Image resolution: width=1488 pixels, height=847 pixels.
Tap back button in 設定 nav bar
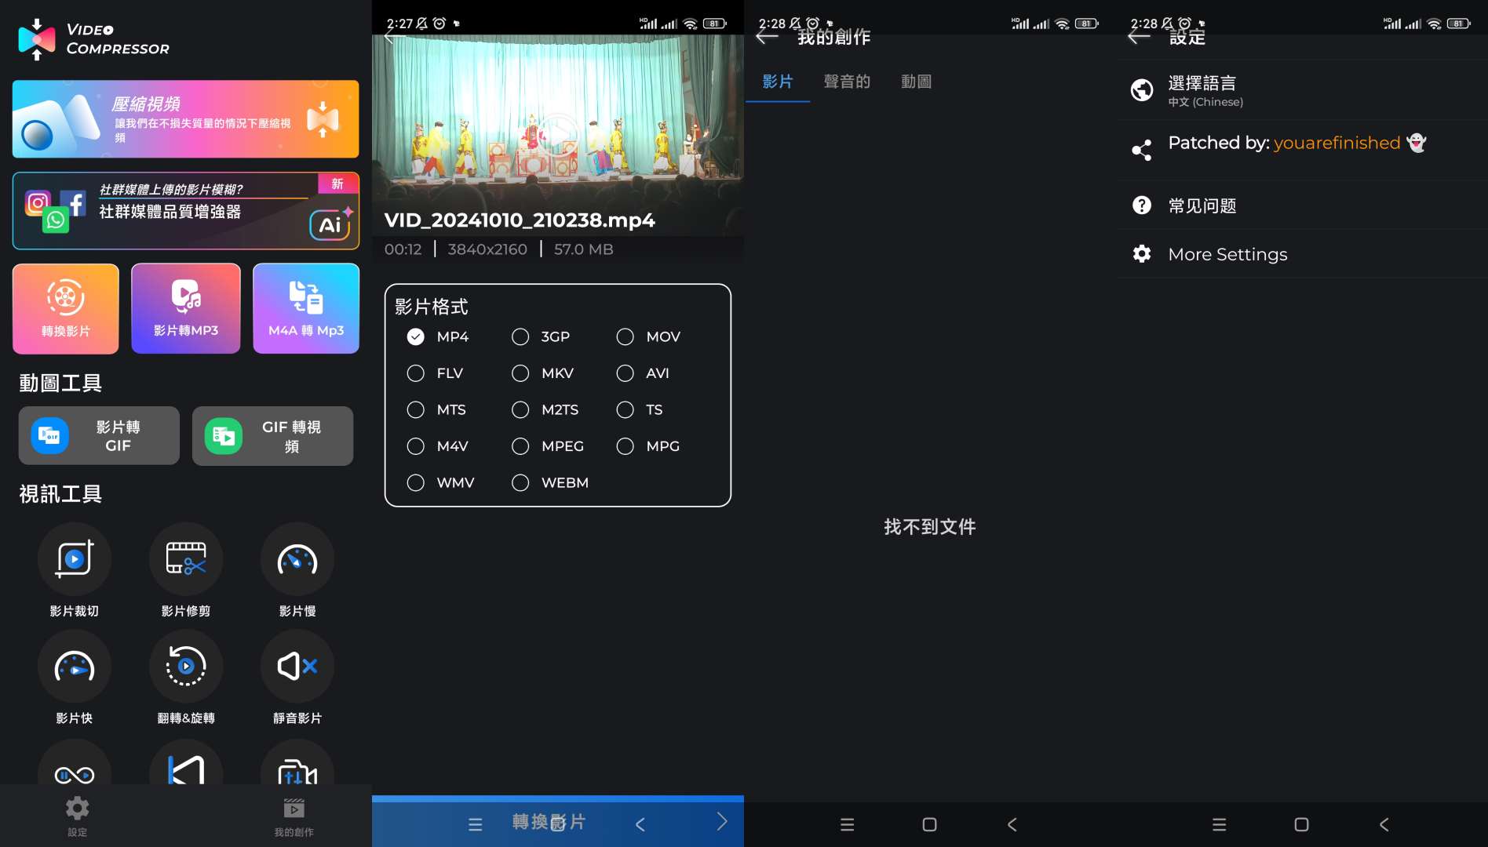1384,824
